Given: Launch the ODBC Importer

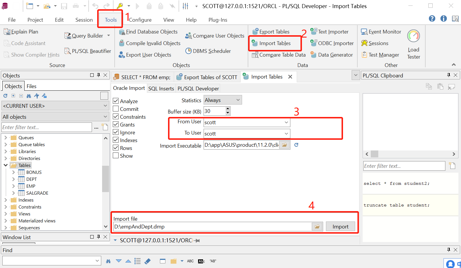Looking at the screenshot, I should (x=332, y=43).
